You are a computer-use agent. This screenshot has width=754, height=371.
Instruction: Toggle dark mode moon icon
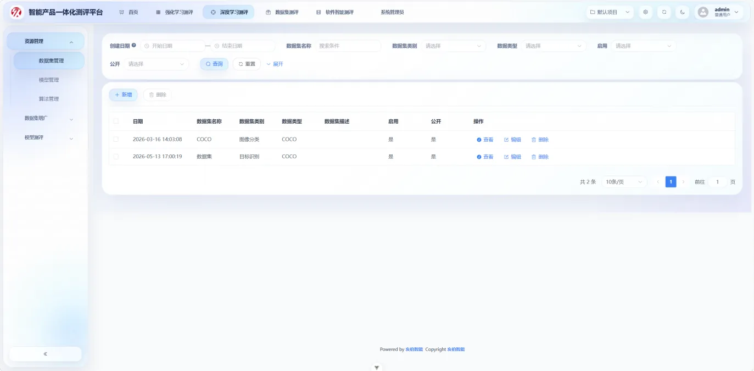(682, 12)
